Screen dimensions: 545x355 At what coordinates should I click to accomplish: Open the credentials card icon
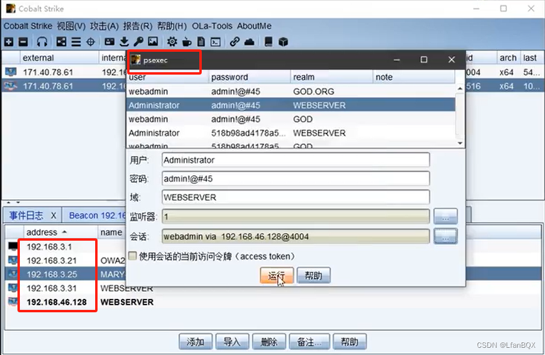coord(110,42)
